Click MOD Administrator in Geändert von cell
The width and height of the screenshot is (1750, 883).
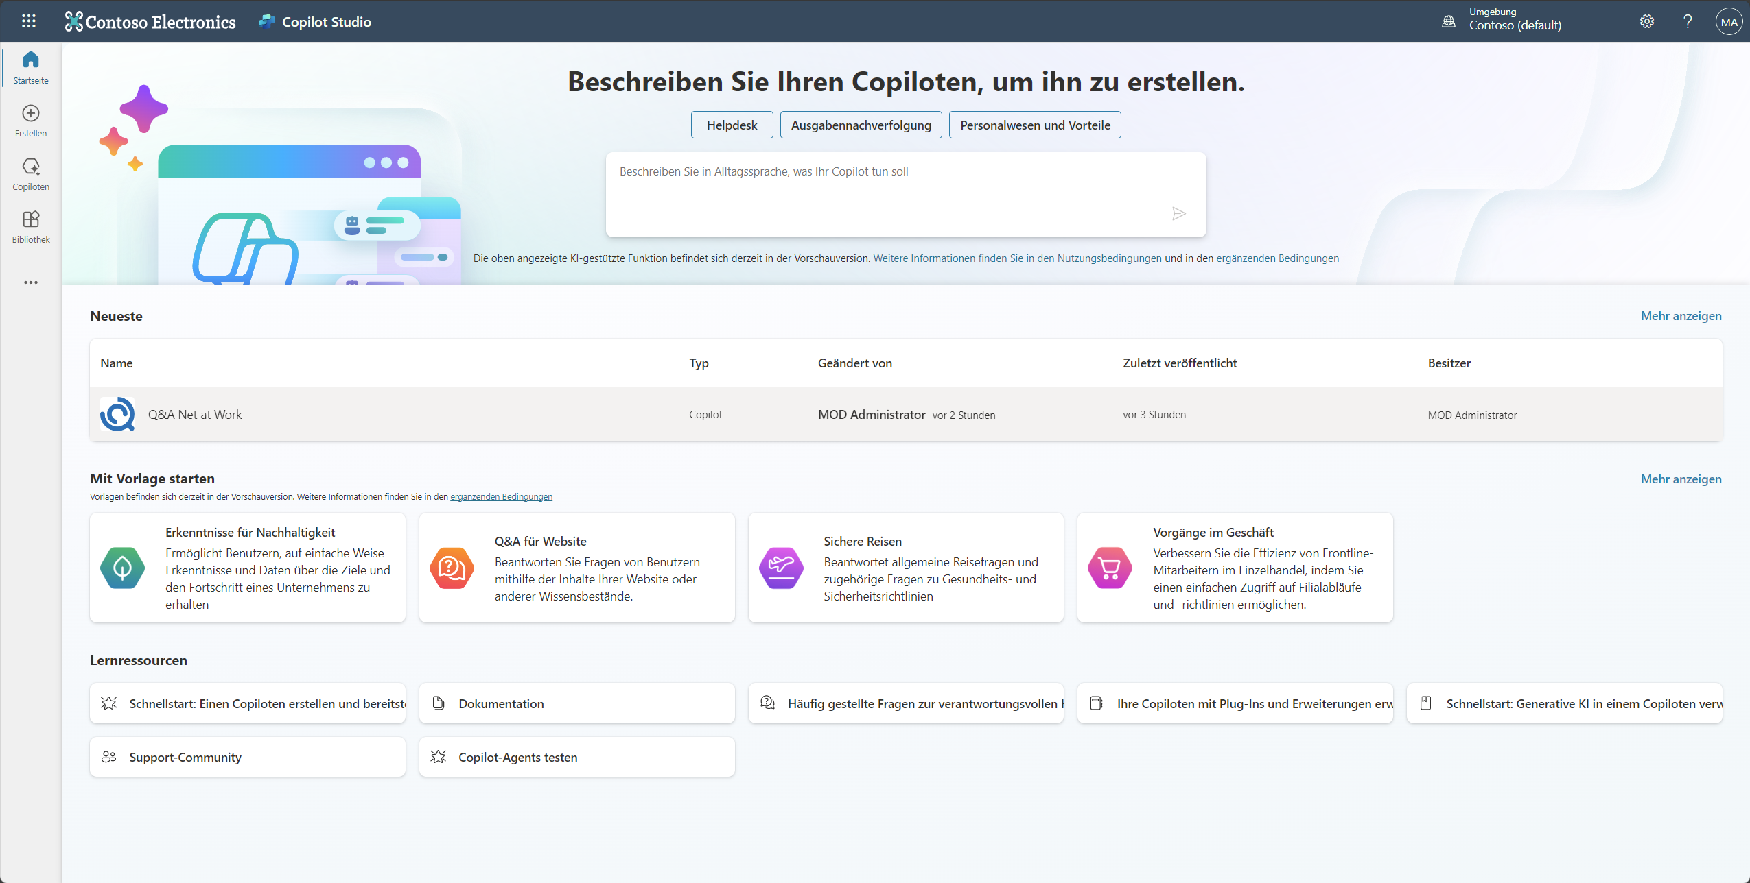(x=872, y=415)
